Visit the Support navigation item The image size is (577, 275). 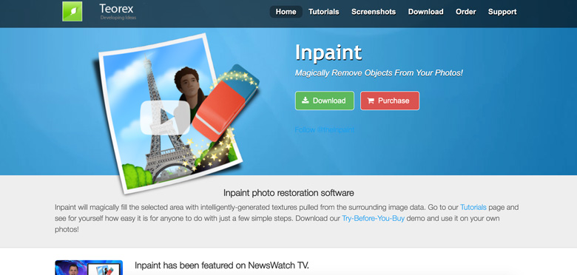502,12
